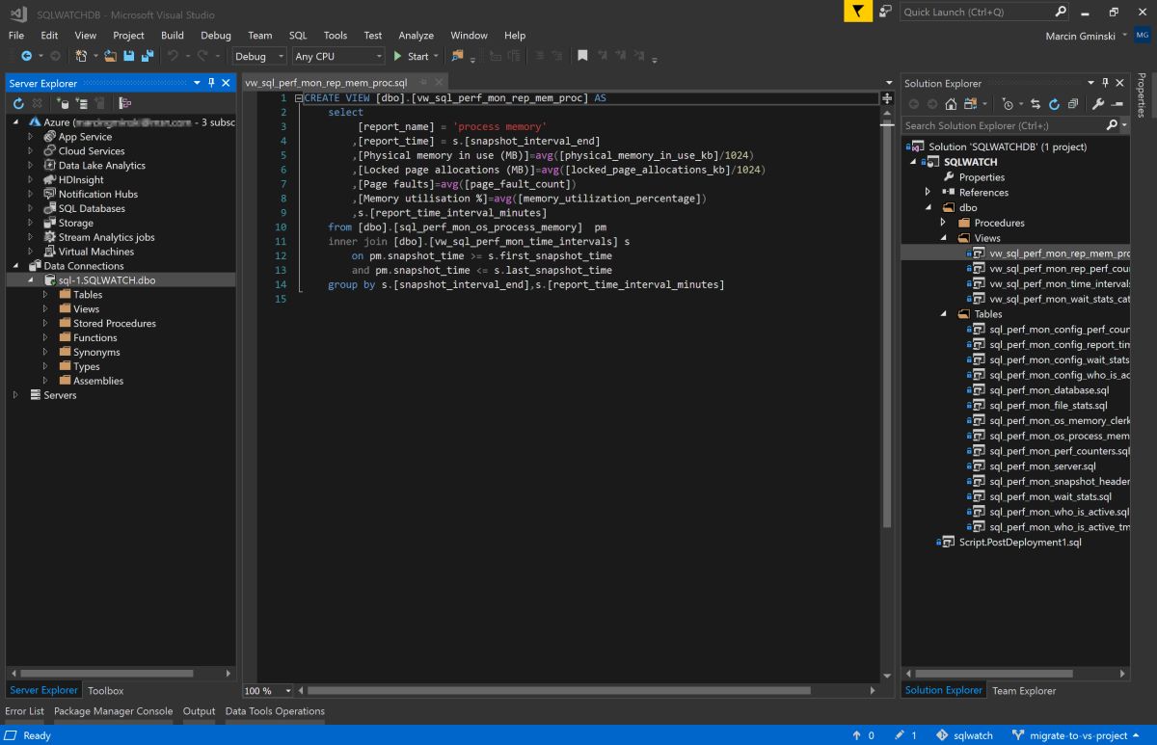
Task: Open the Debug configuration dropdown
Action: (x=259, y=56)
